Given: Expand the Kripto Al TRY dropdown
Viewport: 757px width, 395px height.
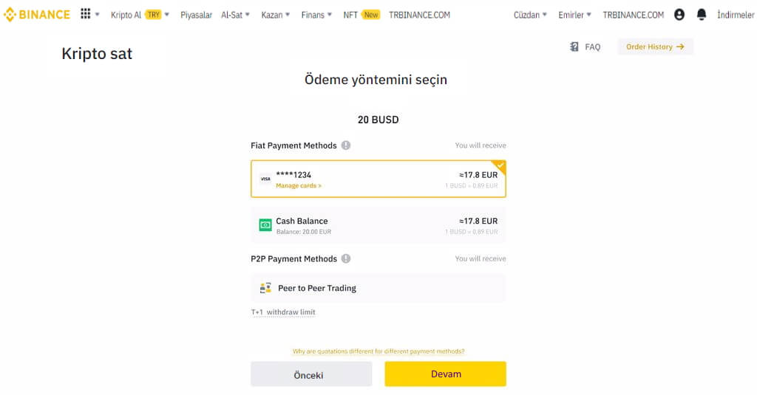Looking at the screenshot, I should tap(140, 15).
